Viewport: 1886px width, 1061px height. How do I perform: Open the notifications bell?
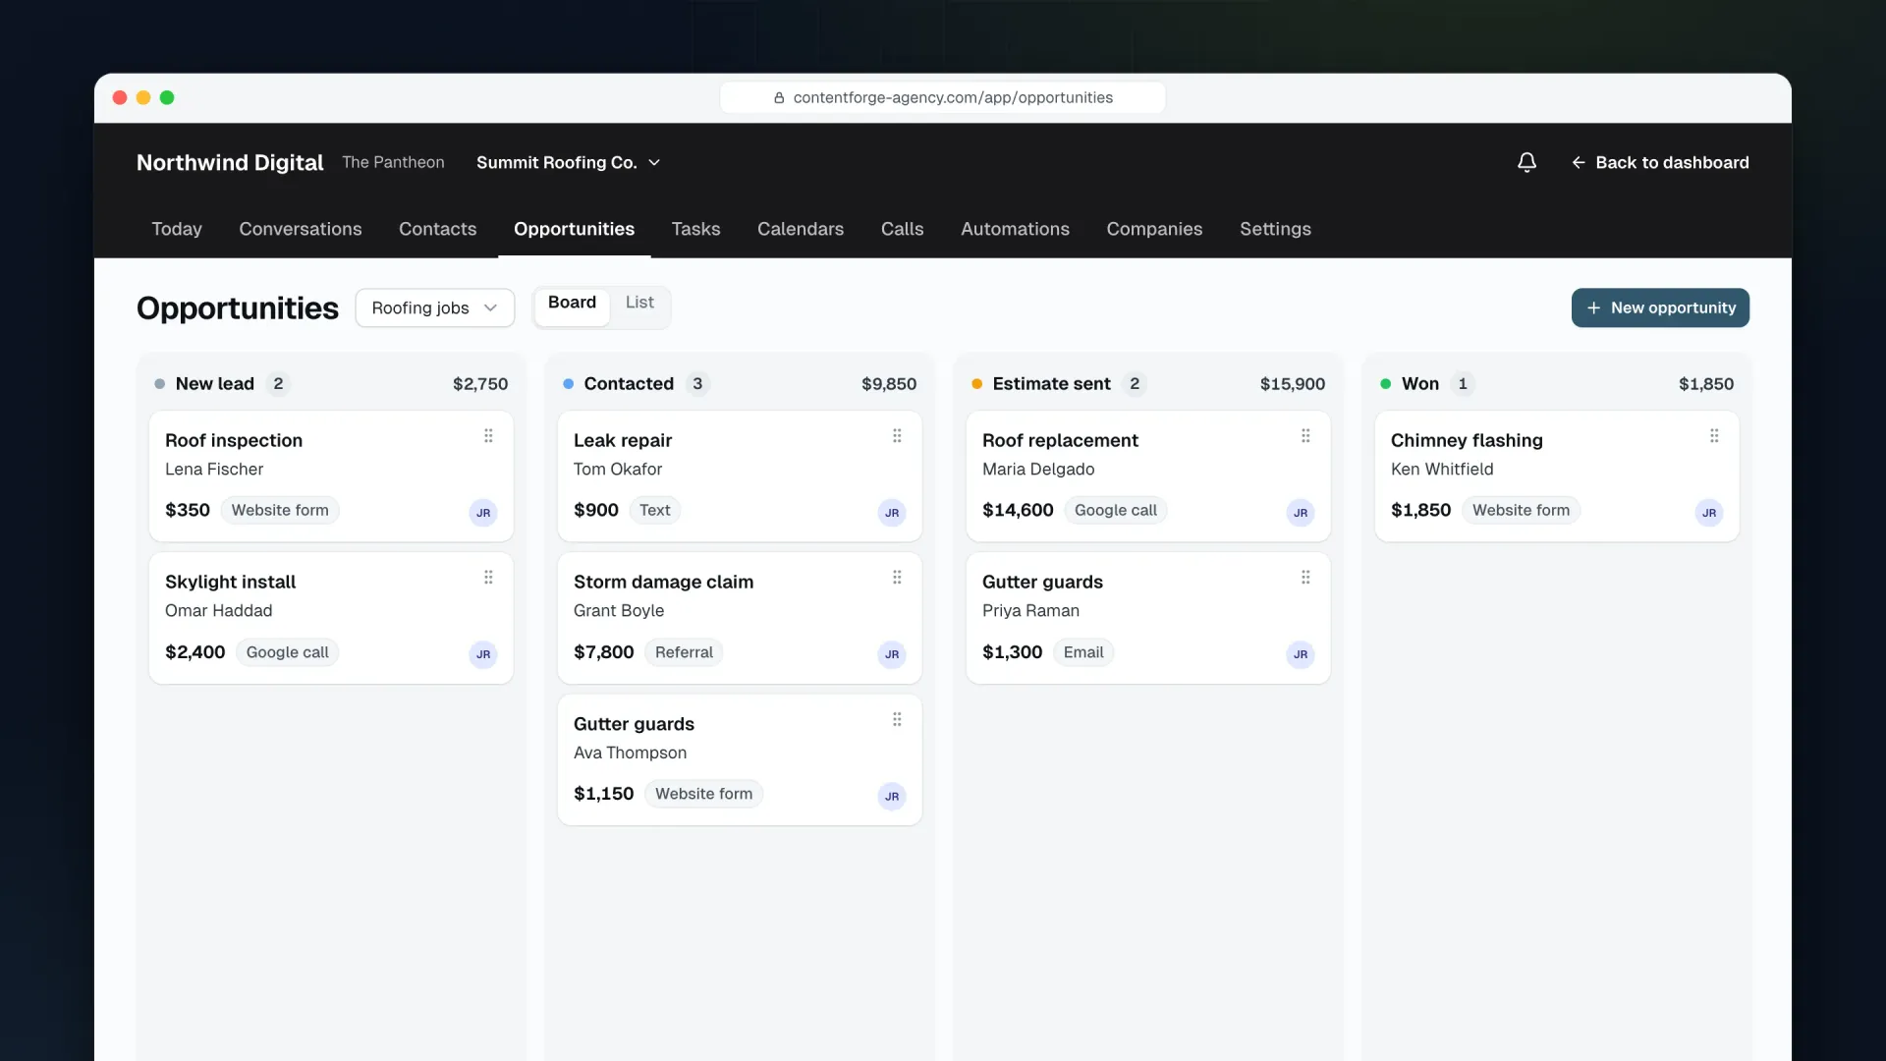[1526, 162]
